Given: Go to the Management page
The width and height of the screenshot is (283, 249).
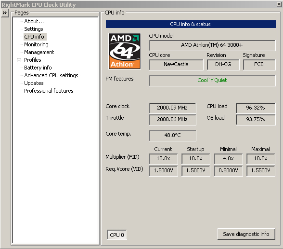Looking at the screenshot, I should [39, 52].
